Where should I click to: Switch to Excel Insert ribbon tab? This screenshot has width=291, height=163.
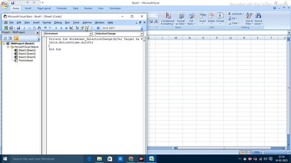coord(28,8)
